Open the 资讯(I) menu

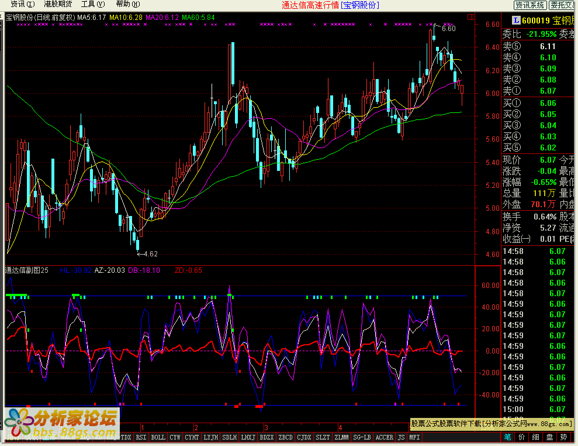pos(22,4)
